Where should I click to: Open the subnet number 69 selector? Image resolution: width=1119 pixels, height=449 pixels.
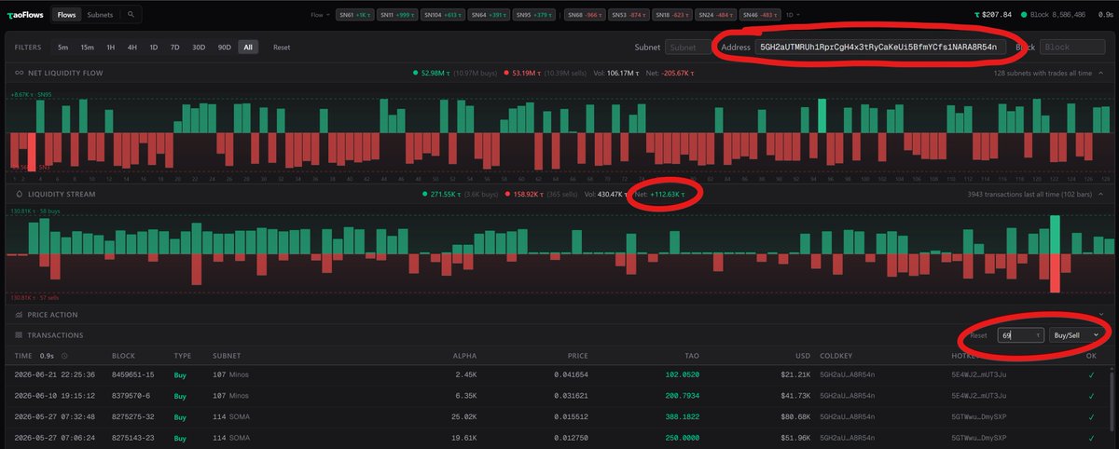coord(1019,334)
